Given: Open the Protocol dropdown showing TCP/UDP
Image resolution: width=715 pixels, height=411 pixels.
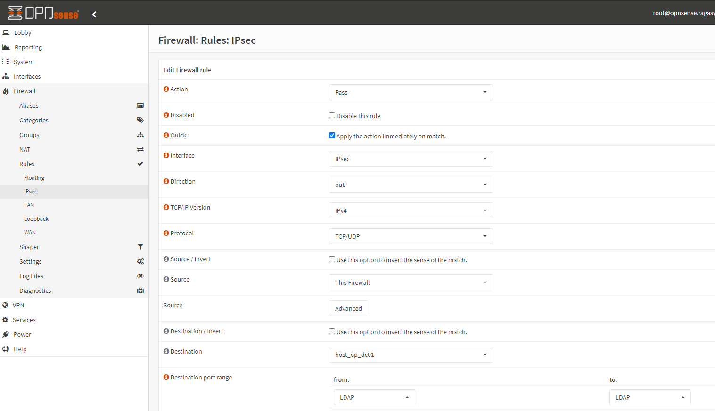Looking at the screenshot, I should point(411,236).
